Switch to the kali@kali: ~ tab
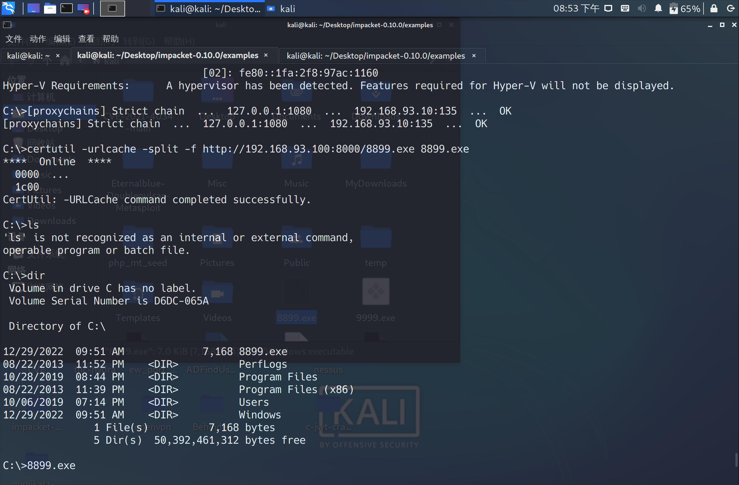Screen dimensions: 739x485 (29, 56)
